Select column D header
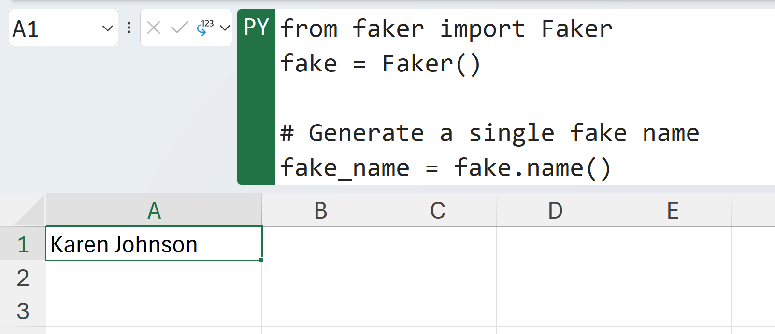The height and width of the screenshot is (334, 775). coord(555,210)
